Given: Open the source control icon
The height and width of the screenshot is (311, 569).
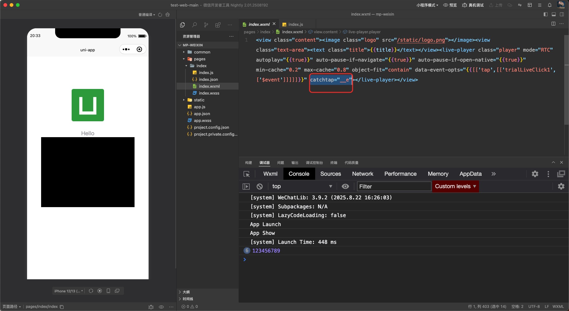Looking at the screenshot, I should coord(206,25).
